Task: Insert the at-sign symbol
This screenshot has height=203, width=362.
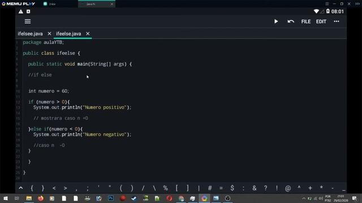Action: (x=288, y=188)
